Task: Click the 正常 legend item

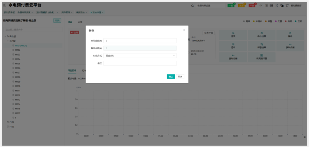Action: pyautogui.click(x=298, y=21)
